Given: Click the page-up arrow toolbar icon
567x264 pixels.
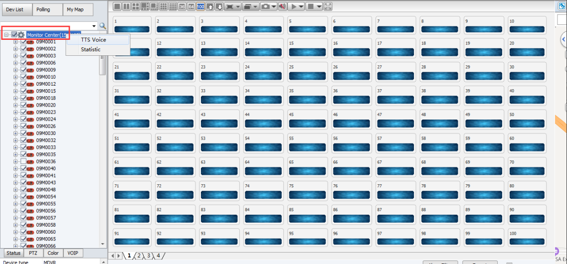Looking at the screenshot, I should coord(210,6).
